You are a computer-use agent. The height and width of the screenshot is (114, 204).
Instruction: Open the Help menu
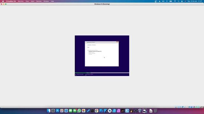tap(52, 1)
